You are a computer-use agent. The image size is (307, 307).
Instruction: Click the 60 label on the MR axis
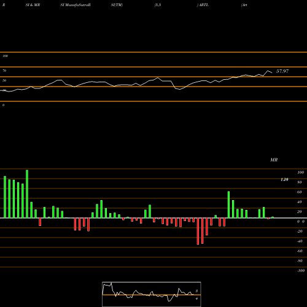click(x=300, y=192)
